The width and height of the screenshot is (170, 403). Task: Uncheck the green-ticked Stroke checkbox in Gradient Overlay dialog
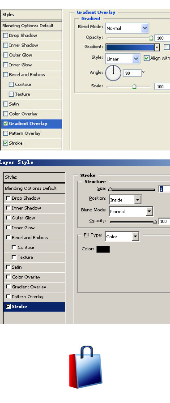click(5, 143)
